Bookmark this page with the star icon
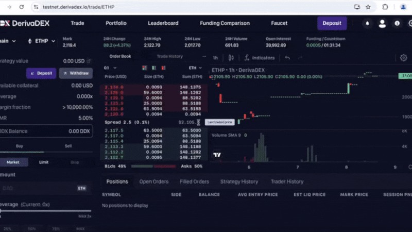The height and width of the screenshot is (232, 412). (368, 7)
